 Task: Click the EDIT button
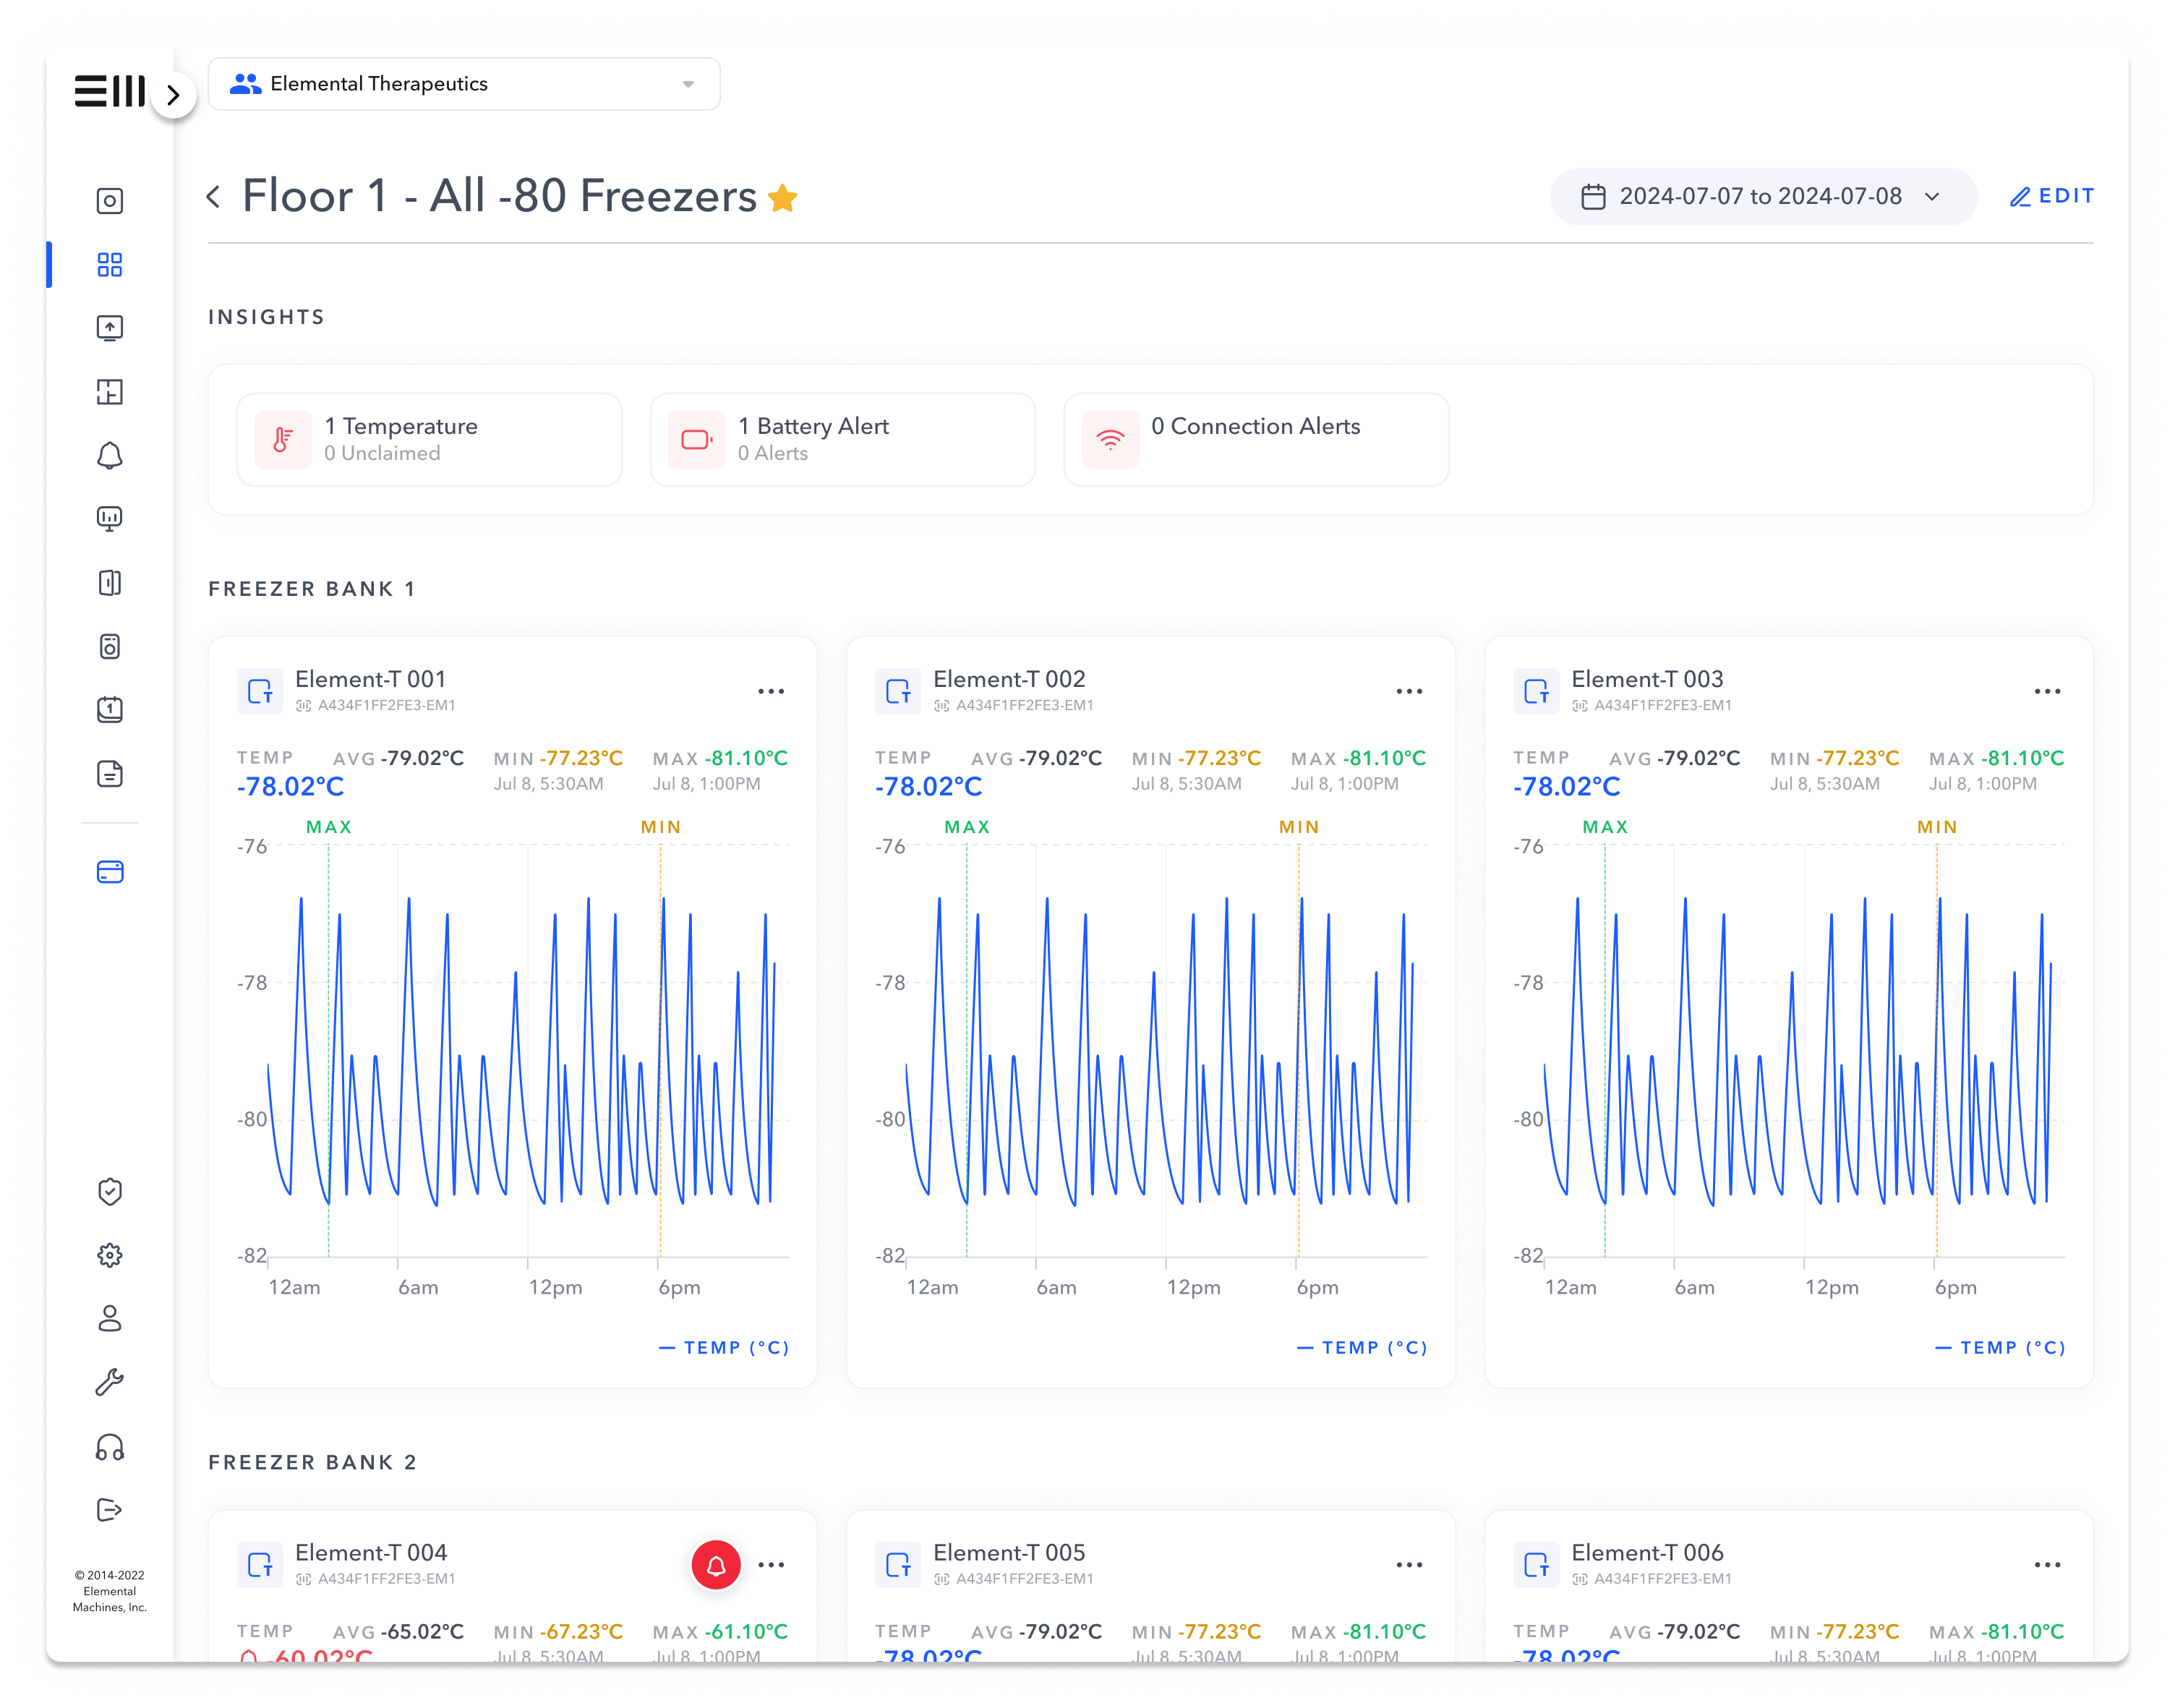pos(2052,196)
